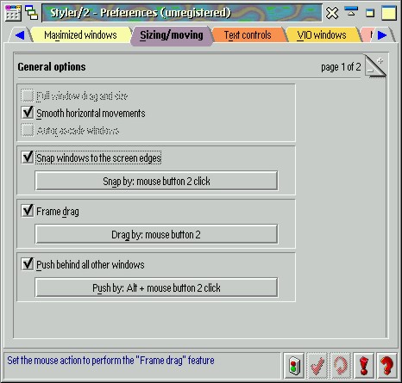Open the system menu icon in title bar

click(13, 13)
